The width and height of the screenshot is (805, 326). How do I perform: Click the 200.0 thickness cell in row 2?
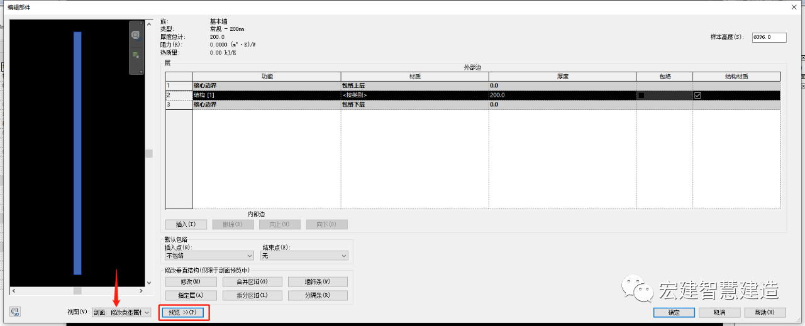pyautogui.click(x=562, y=95)
